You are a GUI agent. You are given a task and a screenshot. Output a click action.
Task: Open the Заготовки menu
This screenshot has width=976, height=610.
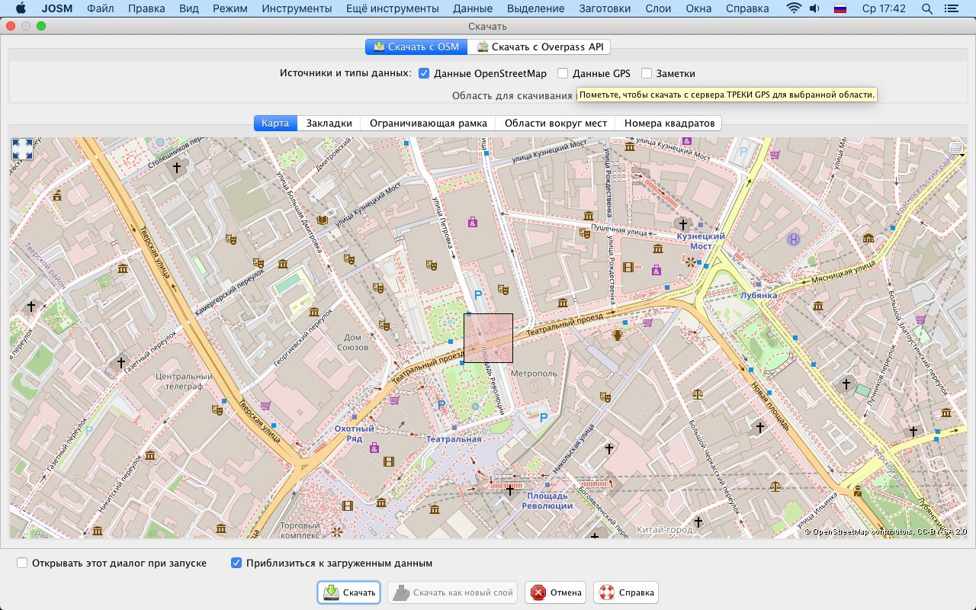605,9
